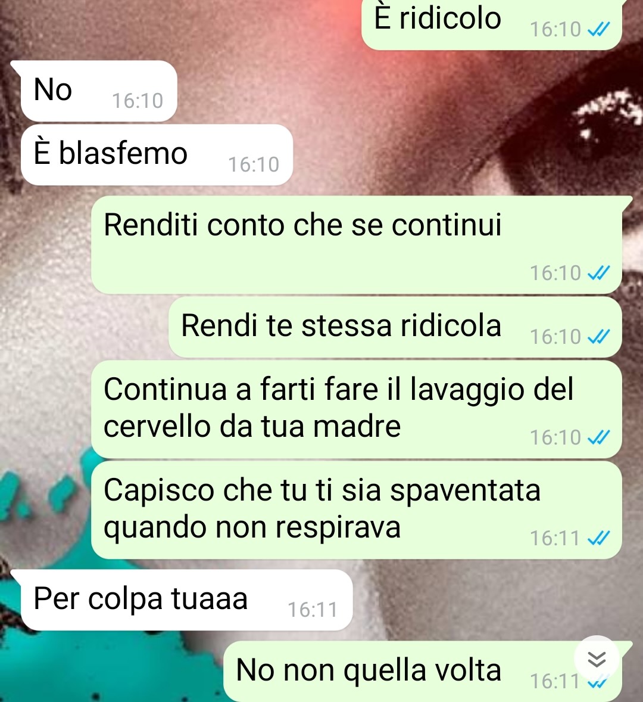
Task: Tap the 16:10 timestamp on the "No" message
Action: pyautogui.click(x=138, y=101)
